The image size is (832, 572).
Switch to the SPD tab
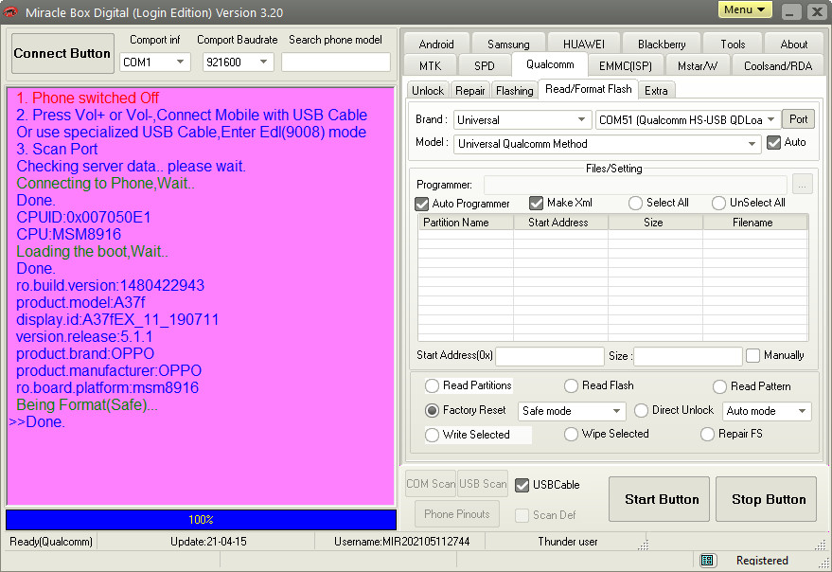[485, 66]
